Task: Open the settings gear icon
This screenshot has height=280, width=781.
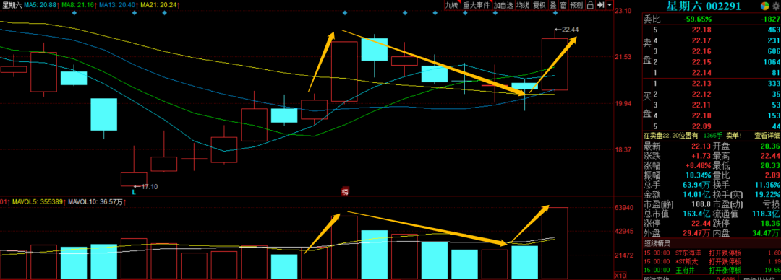Action: (775, 6)
